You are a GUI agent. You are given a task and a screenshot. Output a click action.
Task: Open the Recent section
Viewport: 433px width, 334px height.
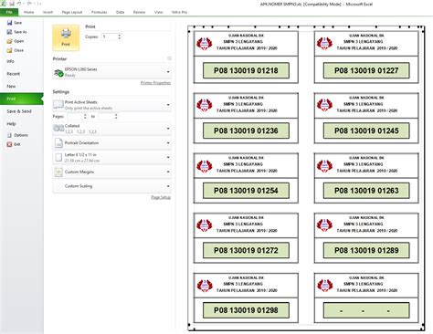coord(13,74)
